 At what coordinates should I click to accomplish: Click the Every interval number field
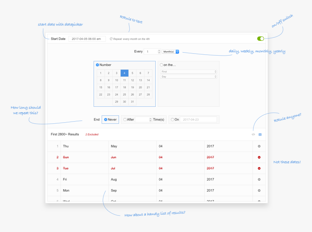coord(152,52)
